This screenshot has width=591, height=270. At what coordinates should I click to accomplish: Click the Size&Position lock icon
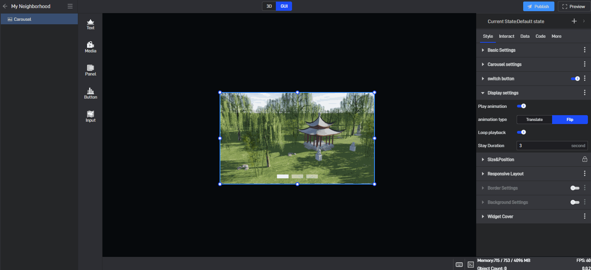pos(584,159)
